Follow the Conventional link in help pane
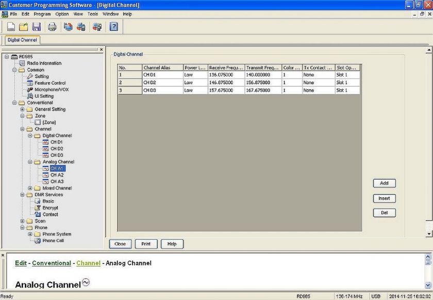This screenshot has width=433, height=300. pyautogui.click(x=52, y=263)
